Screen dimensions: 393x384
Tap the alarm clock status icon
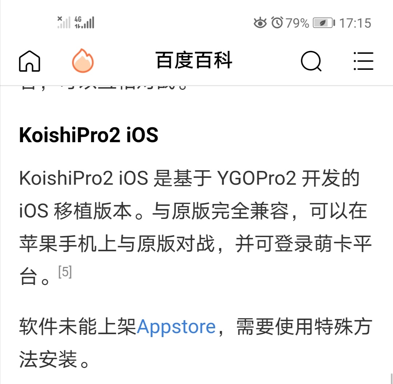click(277, 23)
